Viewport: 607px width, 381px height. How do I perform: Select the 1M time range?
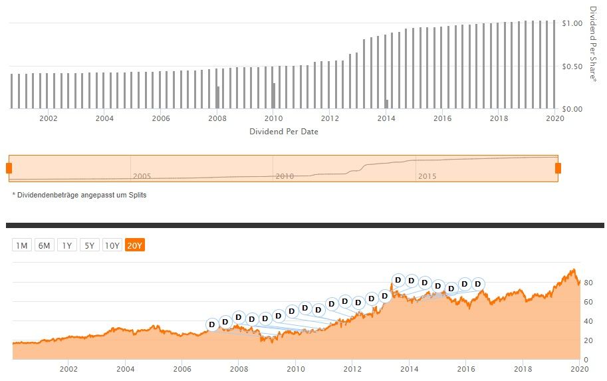pos(21,245)
